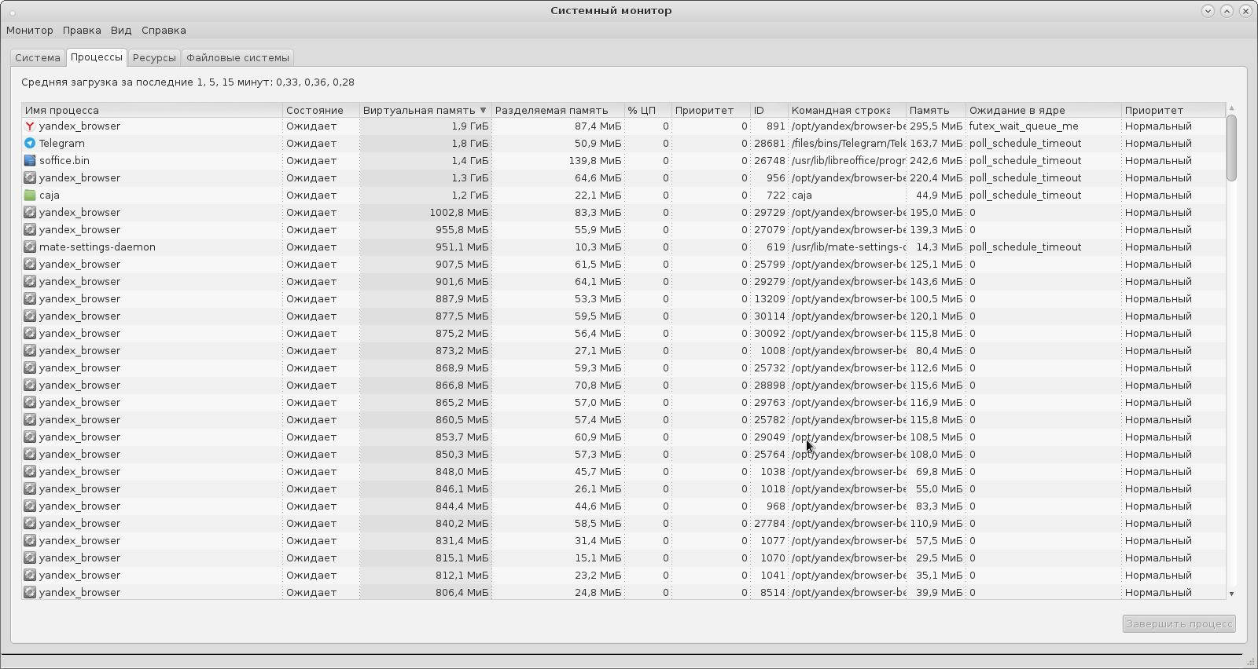Click icon of yandex_browser with ID 29763

[30, 403]
